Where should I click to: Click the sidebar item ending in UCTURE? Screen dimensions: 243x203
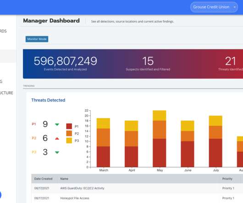pyautogui.click(x=6, y=93)
